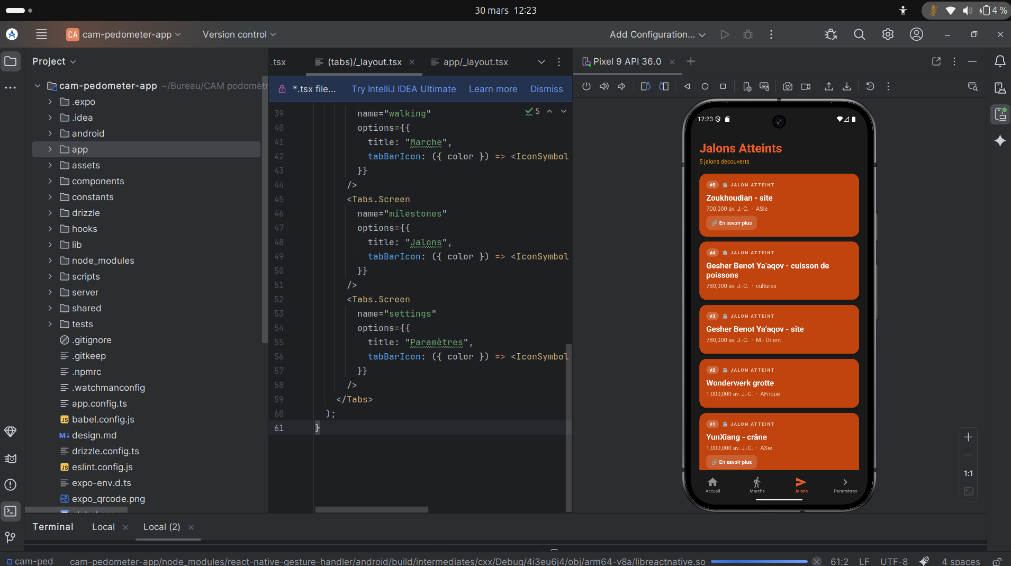This screenshot has height=566, width=1011.
Task: Start screen recording with video camera icon
Action: point(806,86)
